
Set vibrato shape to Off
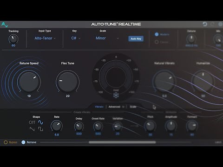[32, 122]
